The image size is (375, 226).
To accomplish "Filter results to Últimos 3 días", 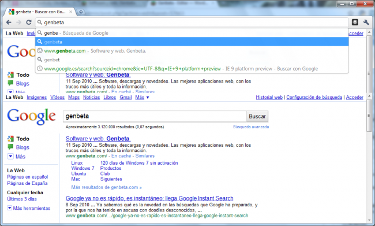I will 22,199.
